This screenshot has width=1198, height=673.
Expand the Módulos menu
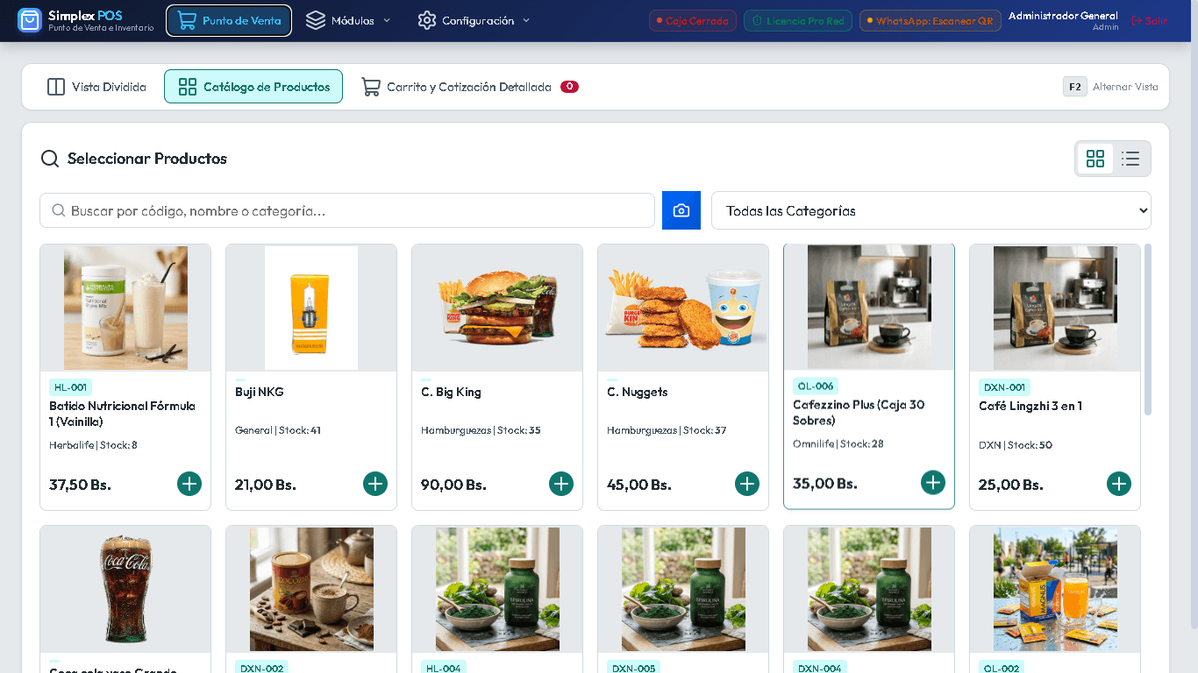coord(348,20)
